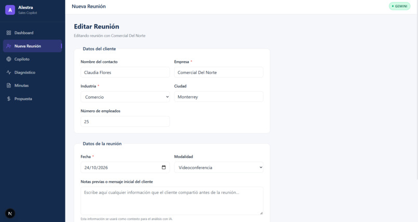Expand the Modalidad dropdown
Viewport: 418px width, 222px height.
click(x=219, y=167)
